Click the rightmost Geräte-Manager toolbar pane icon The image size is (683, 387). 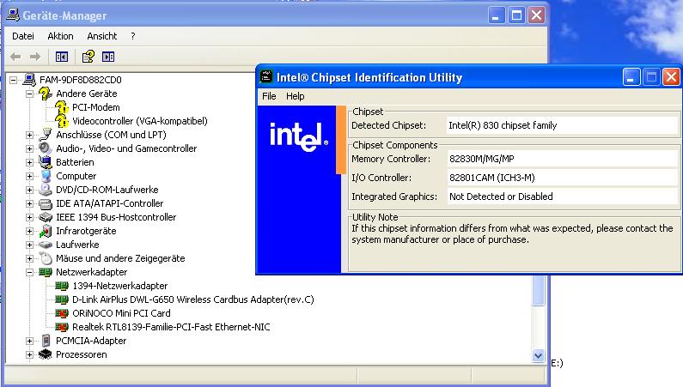point(108,57)
